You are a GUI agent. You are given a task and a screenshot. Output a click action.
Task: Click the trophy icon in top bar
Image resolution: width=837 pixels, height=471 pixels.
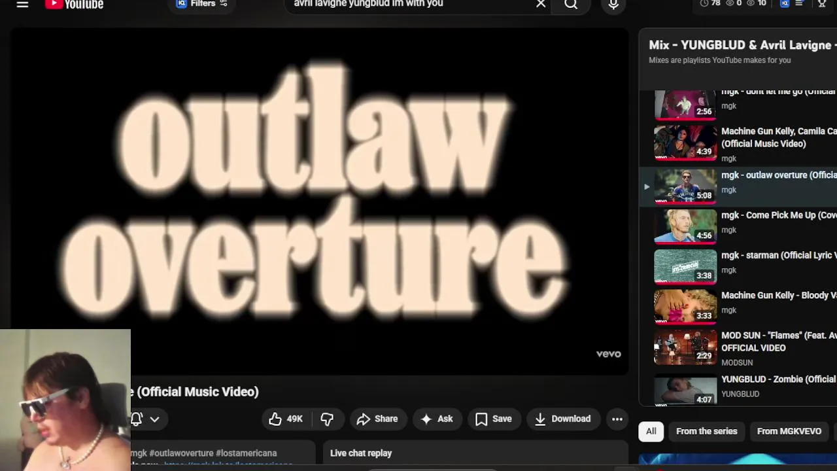click(822, 4)
